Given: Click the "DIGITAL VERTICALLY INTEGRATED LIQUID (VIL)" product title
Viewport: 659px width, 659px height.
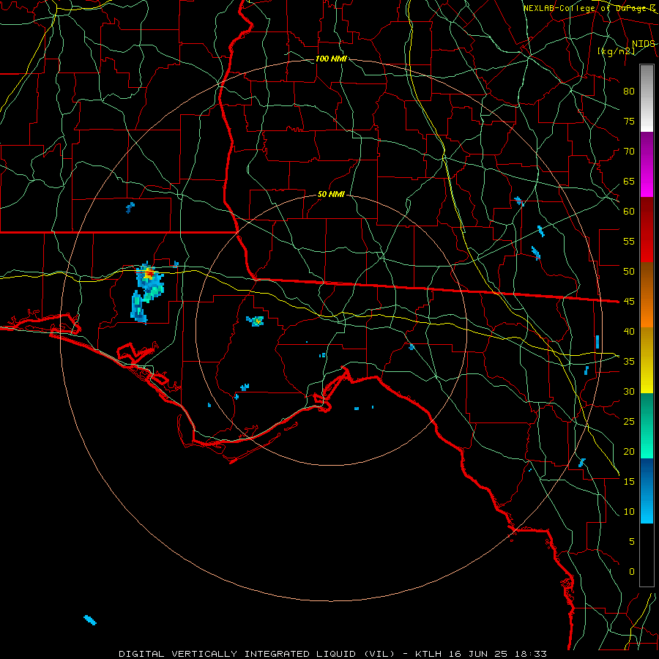Looking at the screenshot, I should tap(257, 654).
